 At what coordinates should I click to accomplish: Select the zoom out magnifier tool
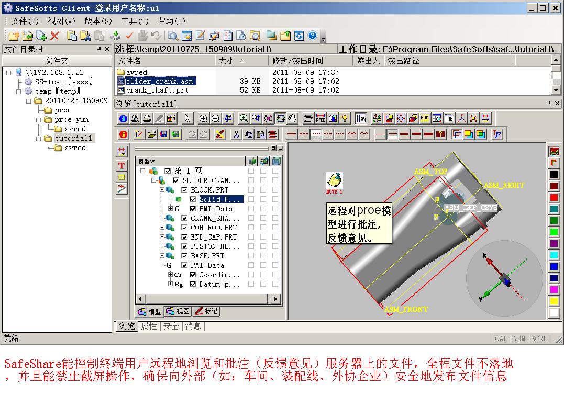(215, 118)
